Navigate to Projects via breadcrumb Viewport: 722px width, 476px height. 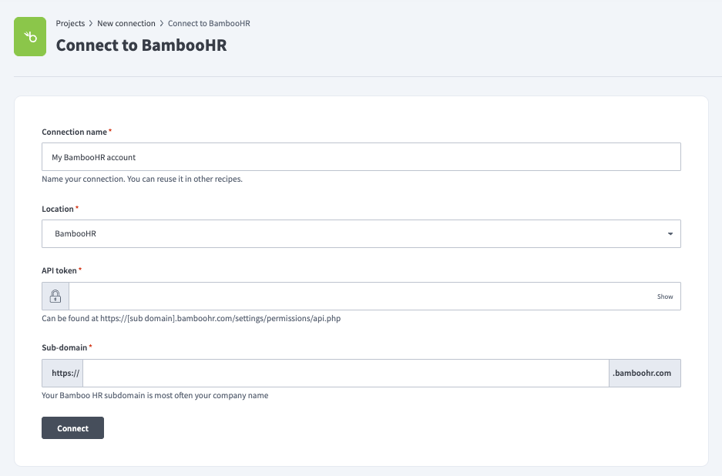pyautogui.click(x=70, y=23)
